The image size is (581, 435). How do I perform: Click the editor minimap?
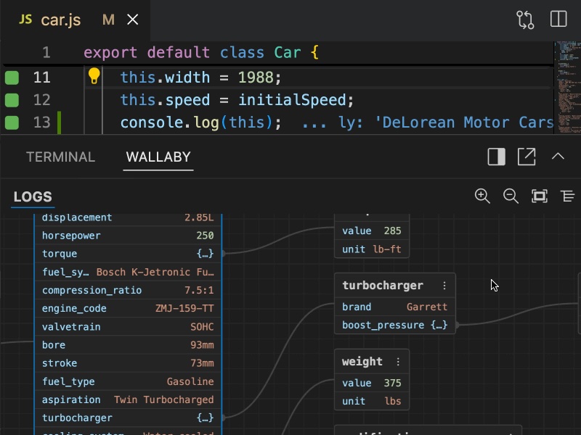[x=567, y=87]
